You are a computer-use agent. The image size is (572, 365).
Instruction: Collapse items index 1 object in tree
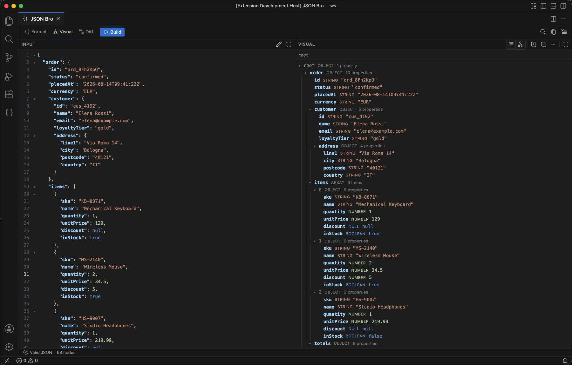pyautogui.click(x=315, y=241)
